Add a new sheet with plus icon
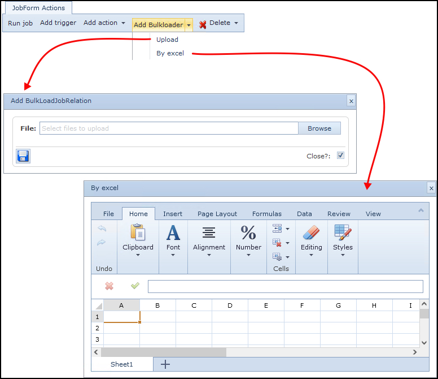The image size is (438, 379). 165,364
